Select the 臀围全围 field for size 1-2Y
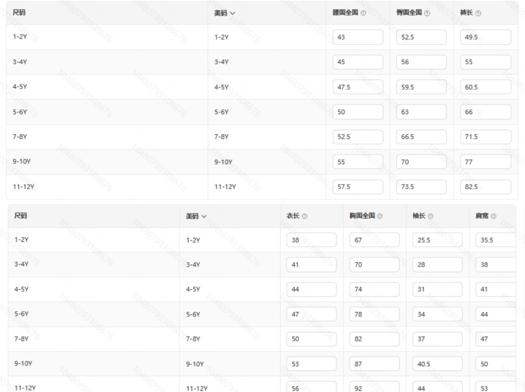Viewport: 525px width, 392px height. point(422,37)
